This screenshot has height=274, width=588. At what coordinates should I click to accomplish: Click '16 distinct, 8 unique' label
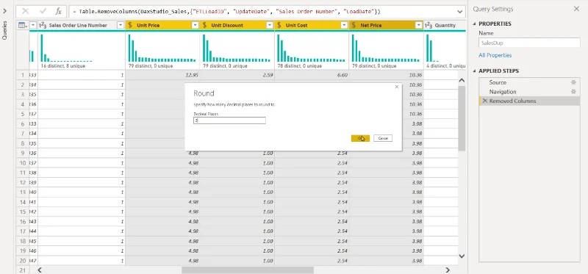63,66
